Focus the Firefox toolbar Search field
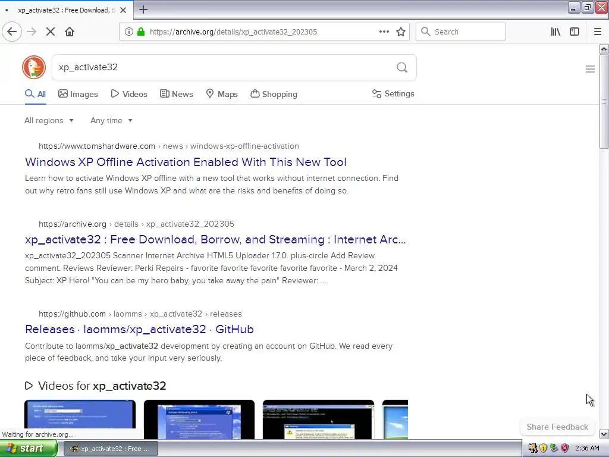Viewport: 609px width, 457px height. 461,32
